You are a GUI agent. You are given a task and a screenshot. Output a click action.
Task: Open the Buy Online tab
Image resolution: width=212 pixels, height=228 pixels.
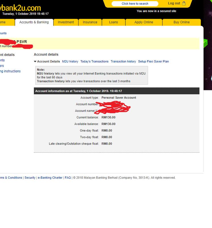(x=182, y=22)
